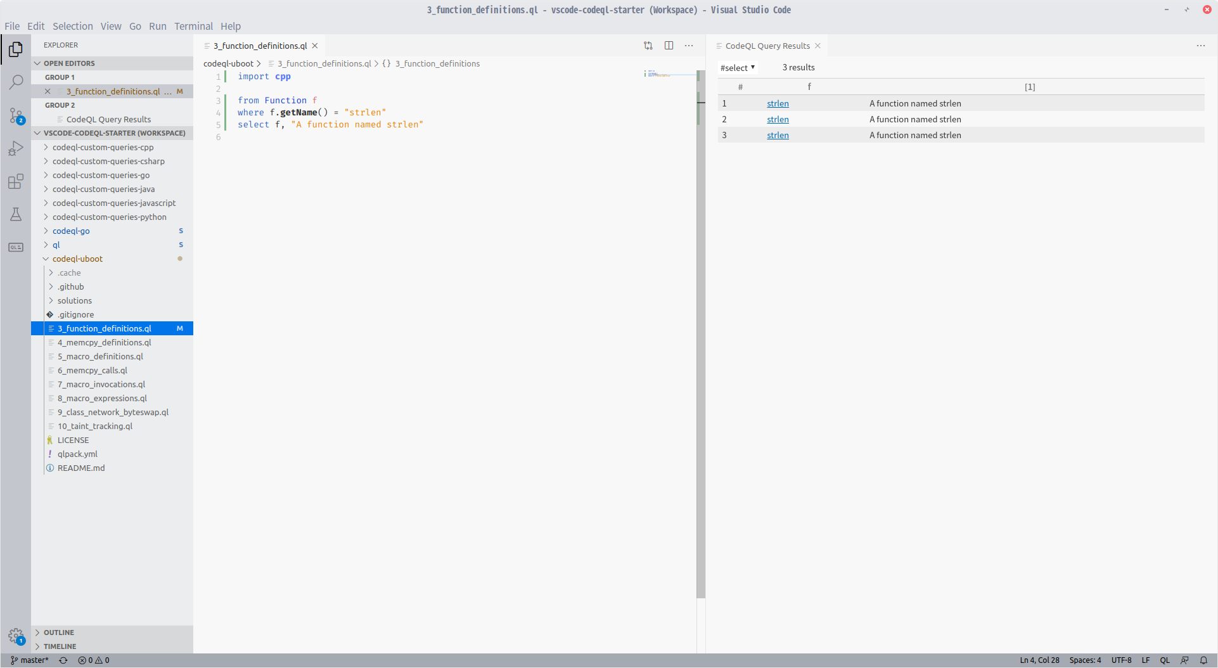Click Ln 4, Col 28 cursor position

[1039, 660]
